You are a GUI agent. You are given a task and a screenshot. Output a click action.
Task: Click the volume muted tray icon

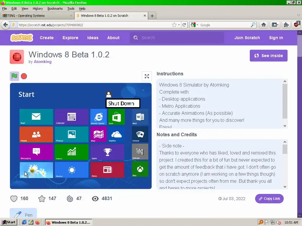(278, 222)
